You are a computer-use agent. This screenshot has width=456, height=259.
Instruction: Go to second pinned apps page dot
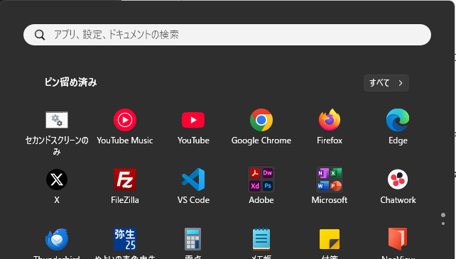[443, 224]
